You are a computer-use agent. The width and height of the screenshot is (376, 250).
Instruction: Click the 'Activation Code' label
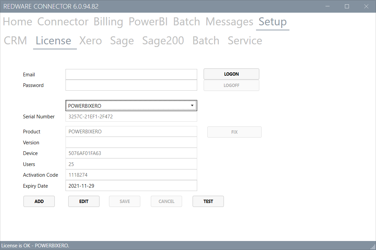(40, 175)
